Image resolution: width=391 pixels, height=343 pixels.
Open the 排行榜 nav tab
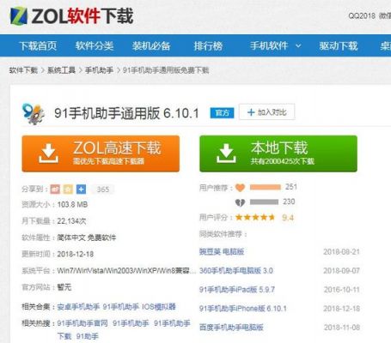208,45
